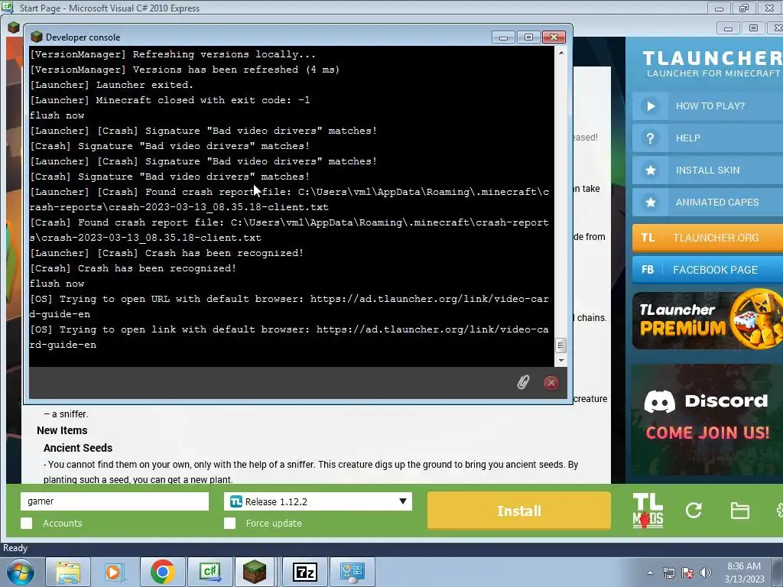The image size is (783, 587).
Task: Click the TLauncher Premium banner
Action: pyautogui.click(x=707, y=320)
